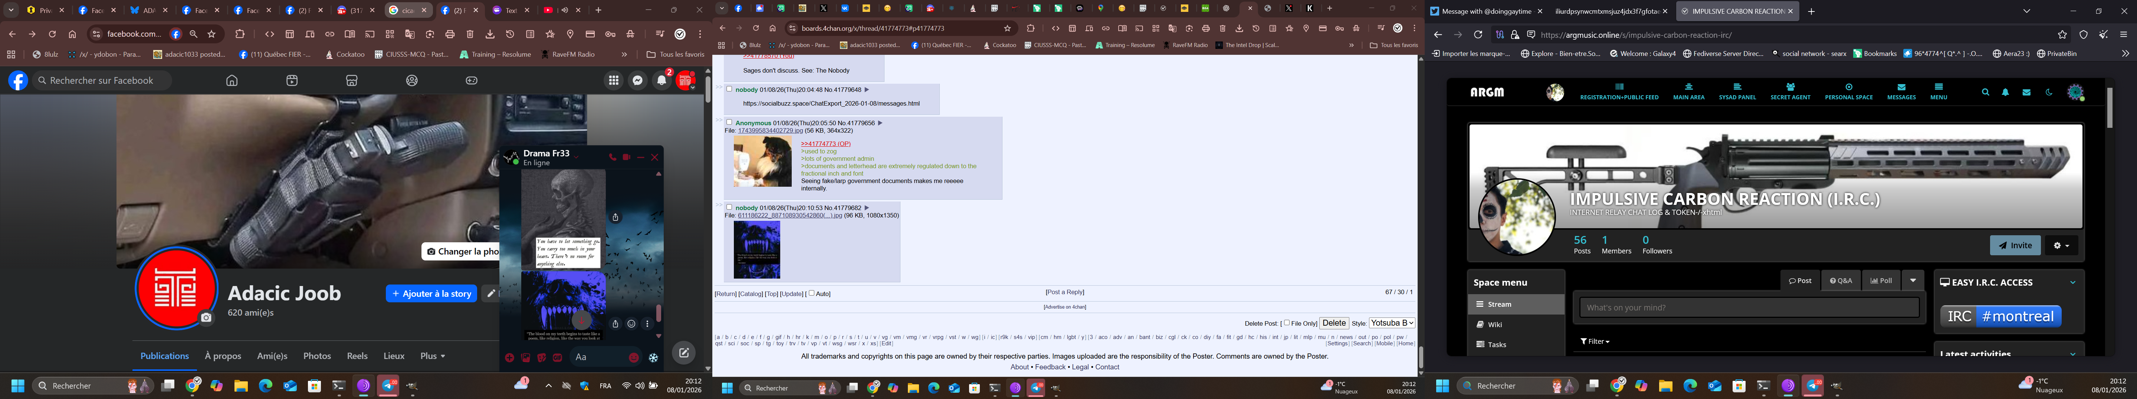The image size is (2137, 399).
Task: Open the Photos tab on the profile
Action: point(317,356)
